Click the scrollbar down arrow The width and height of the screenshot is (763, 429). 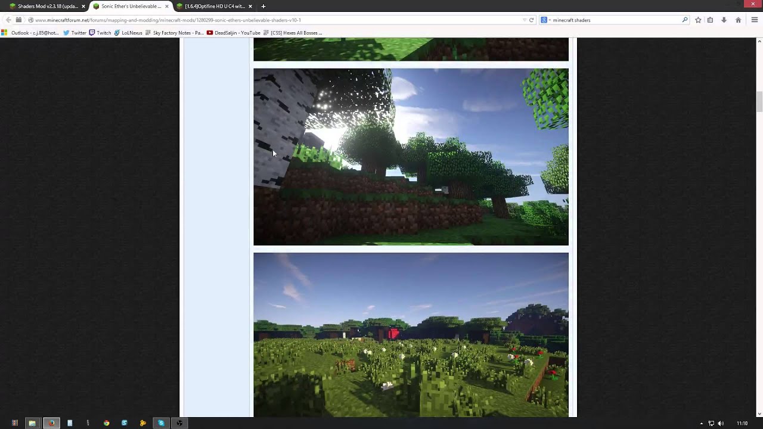[x=759, y=414]
